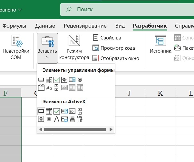Insert a form control Spin Button
Image resolution: width=194 pixels, height=162 pixels.
pos(64,80)
